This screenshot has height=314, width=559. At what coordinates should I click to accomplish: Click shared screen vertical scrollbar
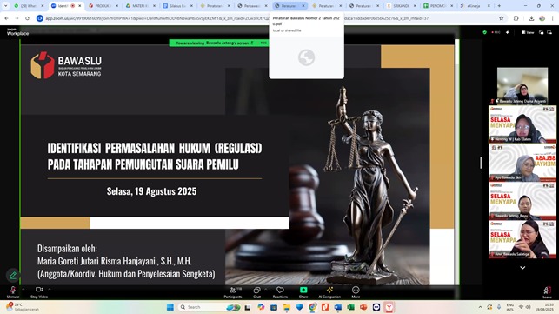(456, 163)
